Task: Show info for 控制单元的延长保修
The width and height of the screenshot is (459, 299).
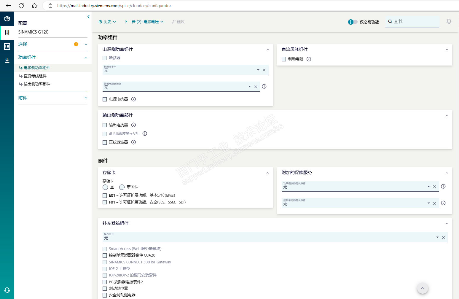Action: click(x=443, y=203)
